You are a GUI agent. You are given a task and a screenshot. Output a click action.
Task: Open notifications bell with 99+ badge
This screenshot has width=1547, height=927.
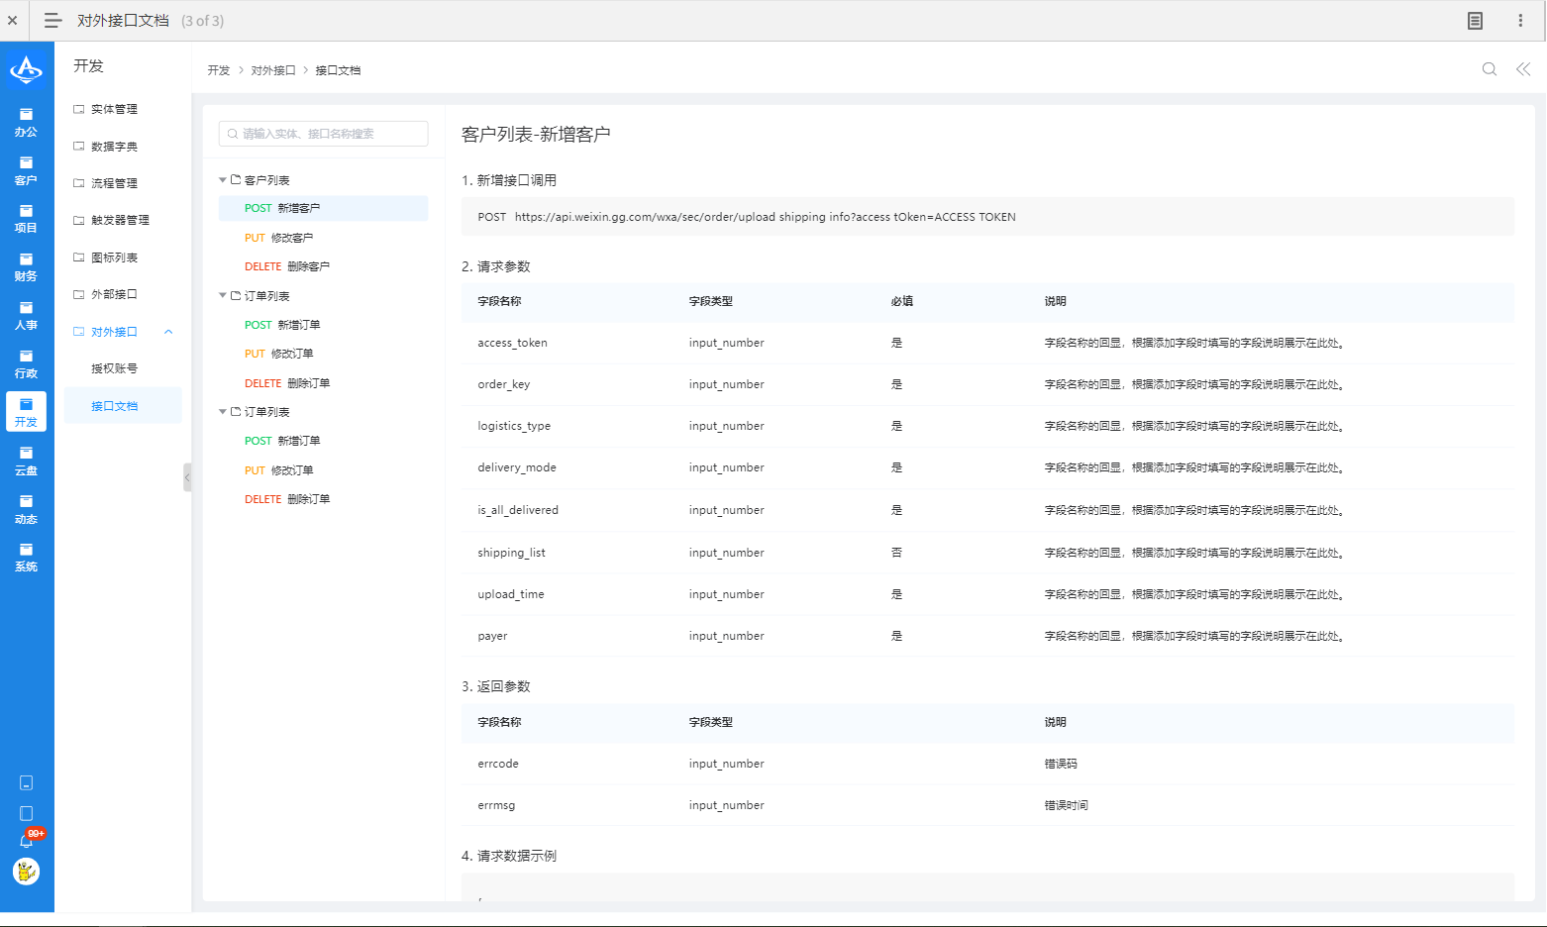coord(27,841)
